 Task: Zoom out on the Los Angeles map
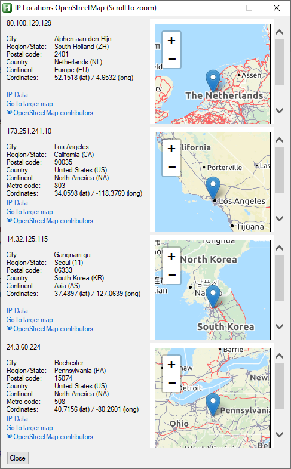171,167
